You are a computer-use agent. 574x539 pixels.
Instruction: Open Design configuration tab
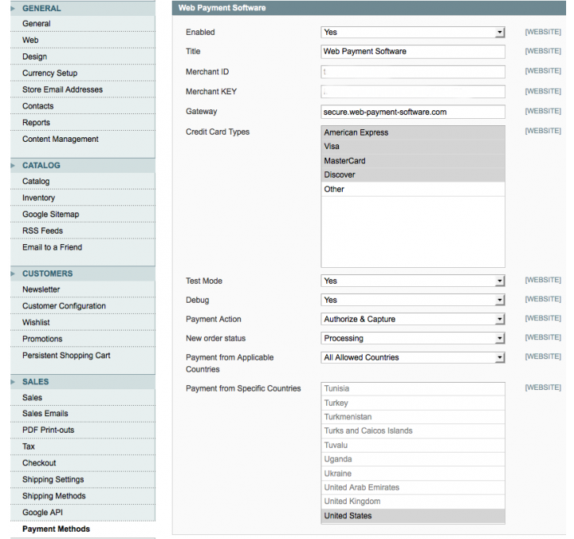click(x=82, y=56)
